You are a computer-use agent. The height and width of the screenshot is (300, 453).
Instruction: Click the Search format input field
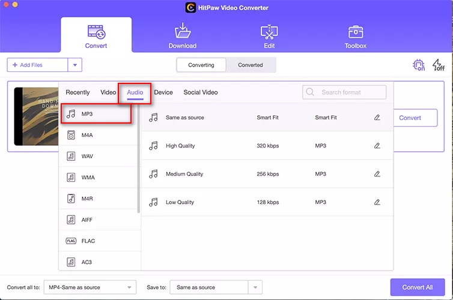[x=344, y=92]
